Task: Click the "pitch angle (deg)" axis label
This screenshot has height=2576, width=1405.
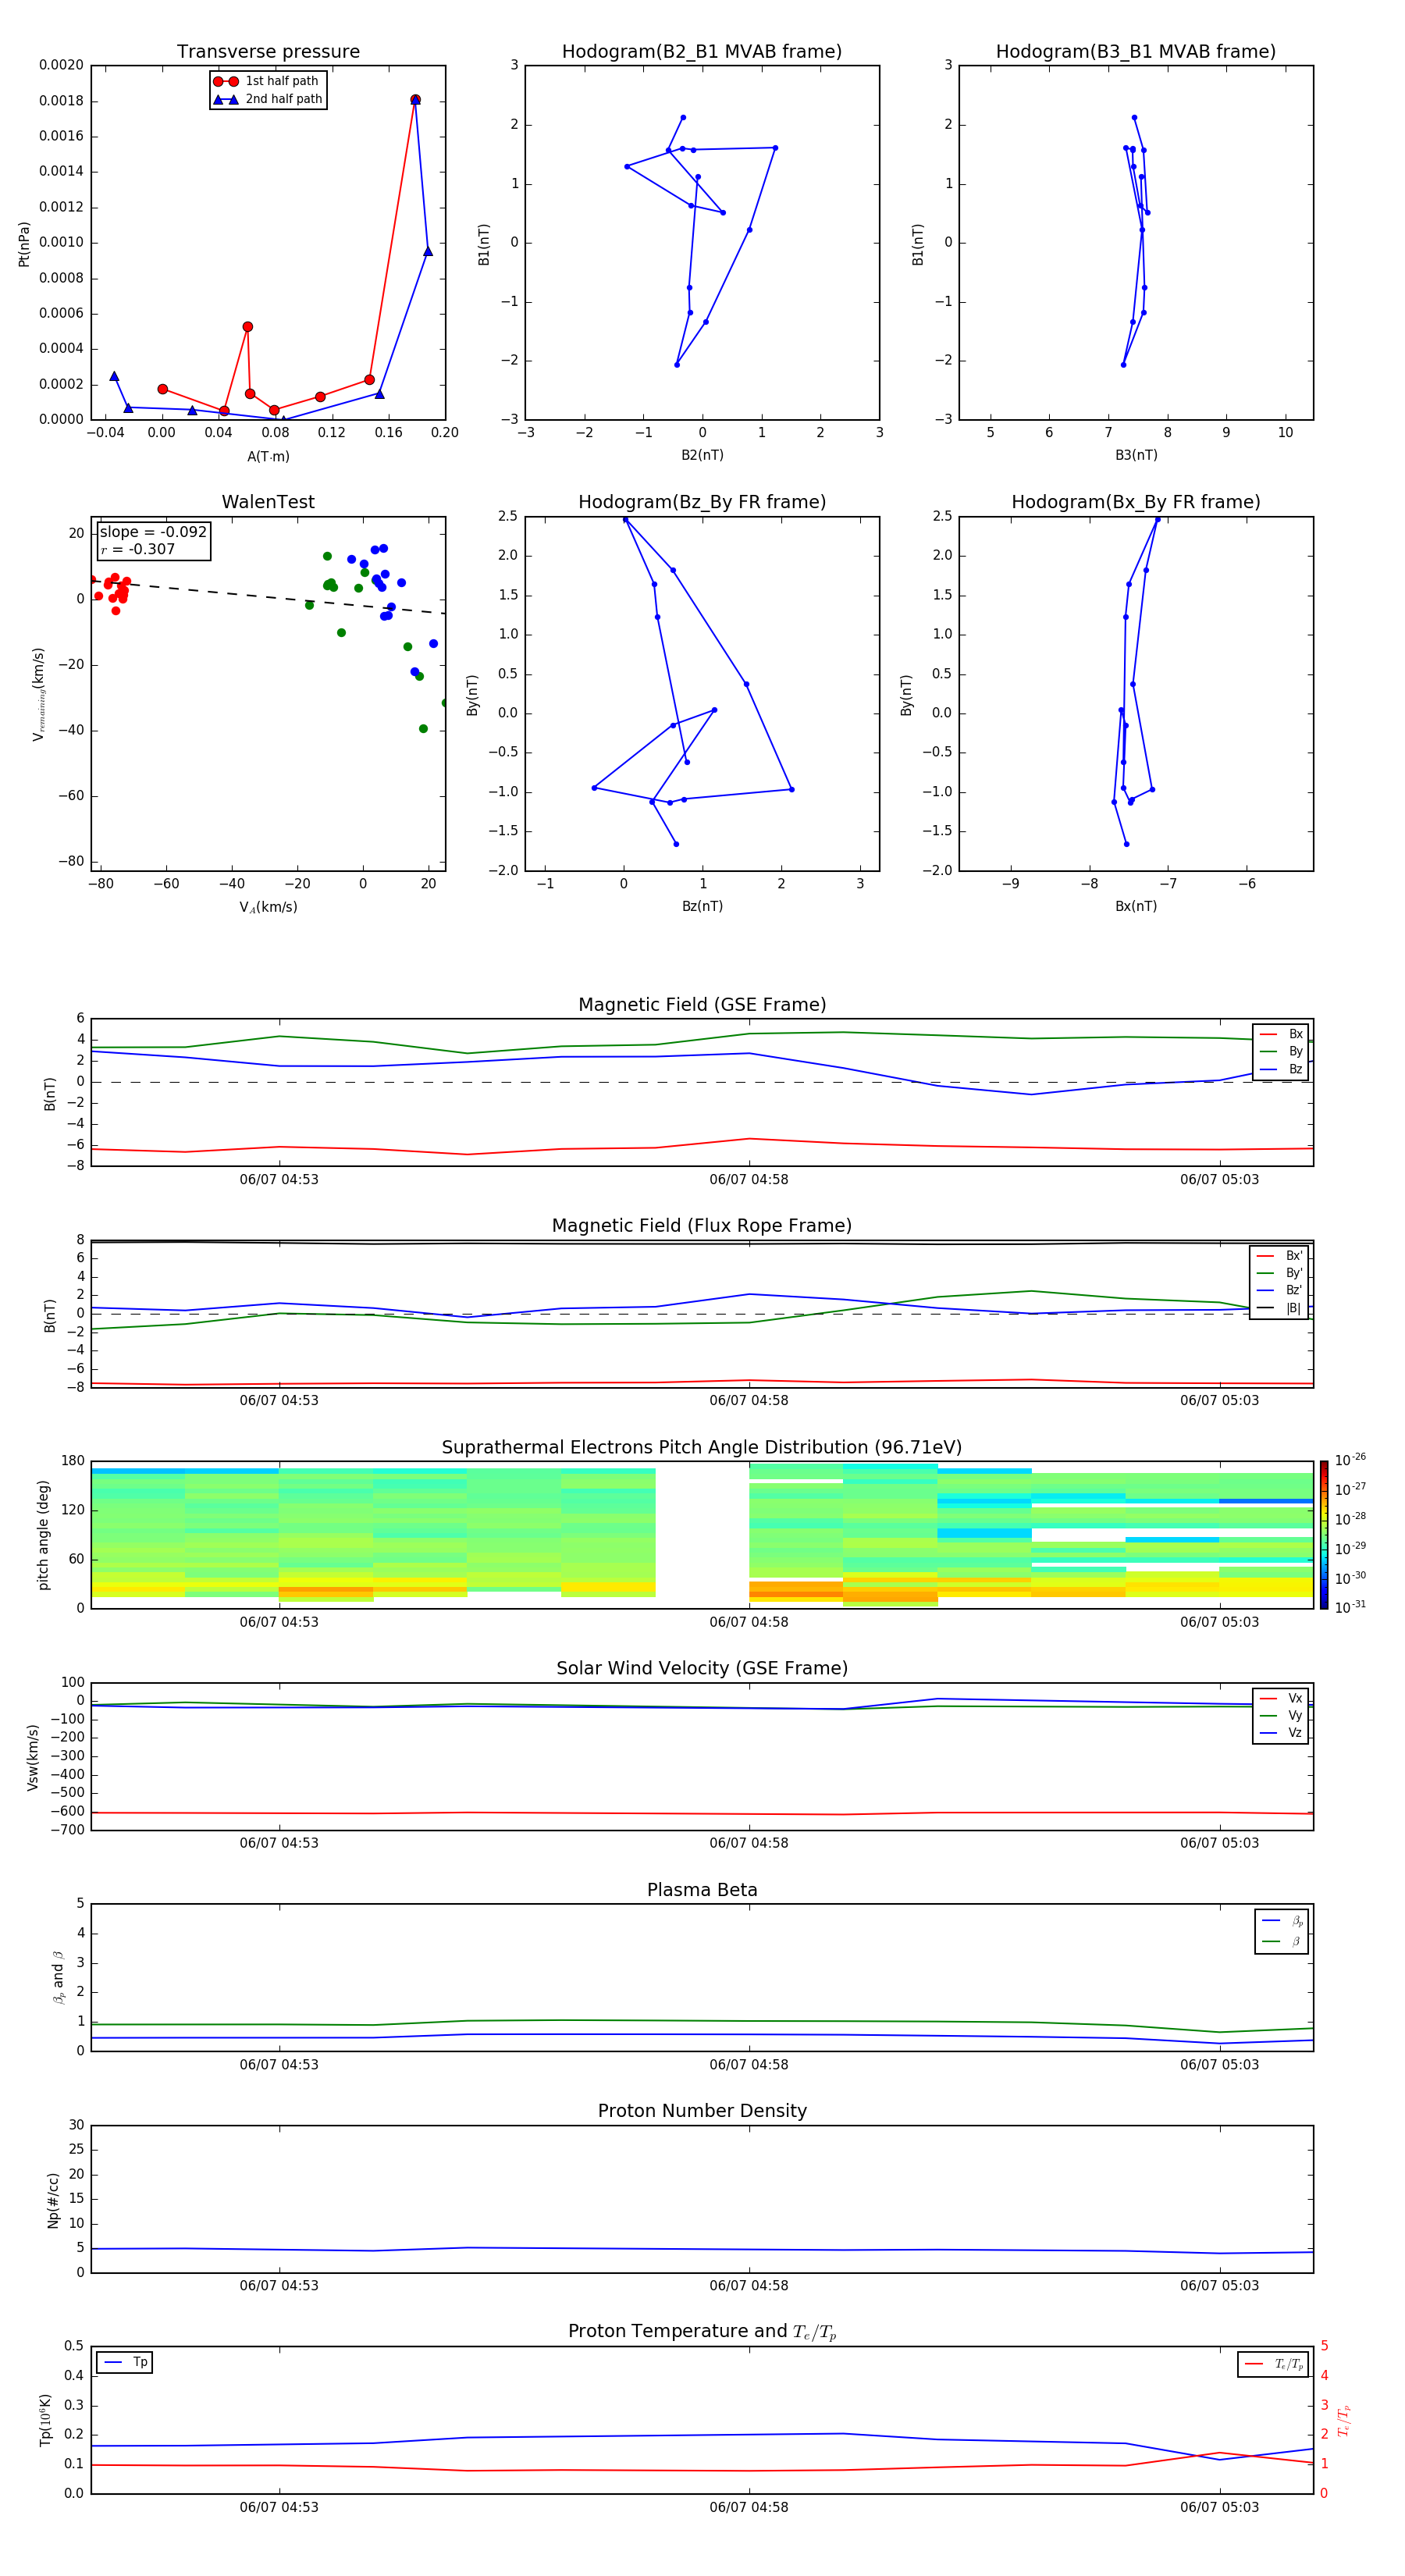Action: [x=44, y=1535]
